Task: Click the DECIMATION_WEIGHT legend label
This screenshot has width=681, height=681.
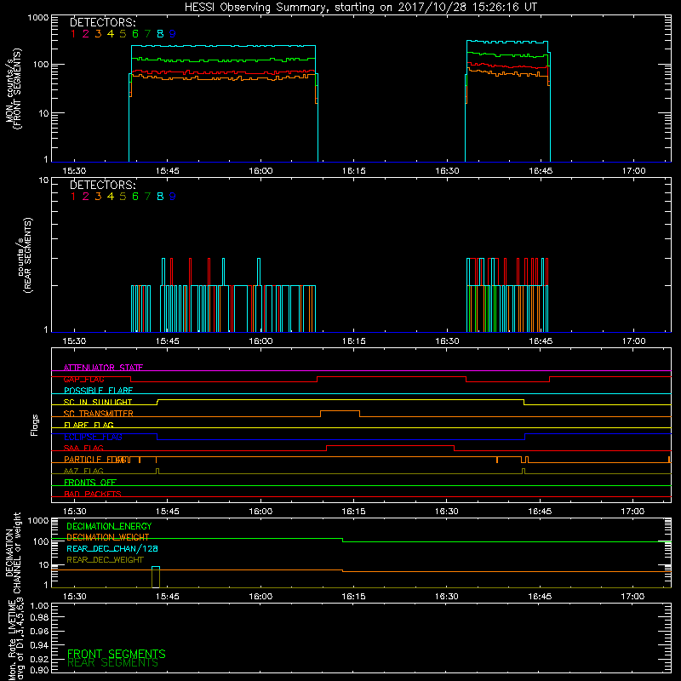Action: [x=108, y=537]
